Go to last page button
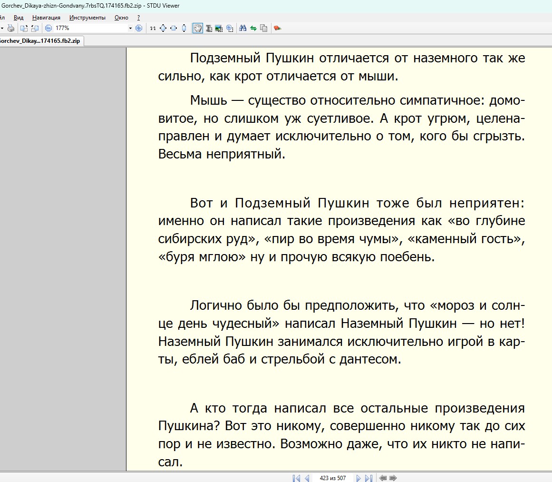 [368, 478]
